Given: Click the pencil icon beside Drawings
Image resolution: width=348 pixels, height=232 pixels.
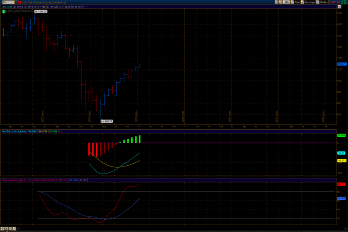Looking at the screenshot, I should 303,2.
